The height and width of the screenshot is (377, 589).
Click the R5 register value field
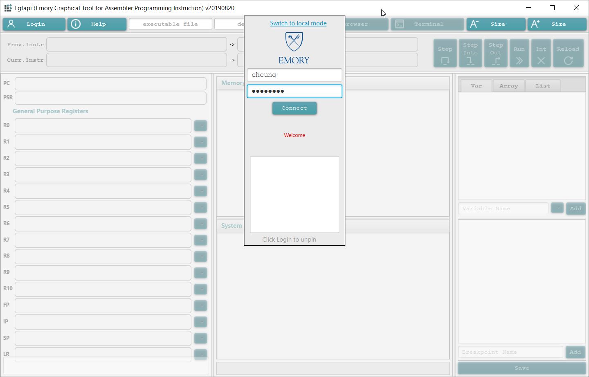coord(103,207)
